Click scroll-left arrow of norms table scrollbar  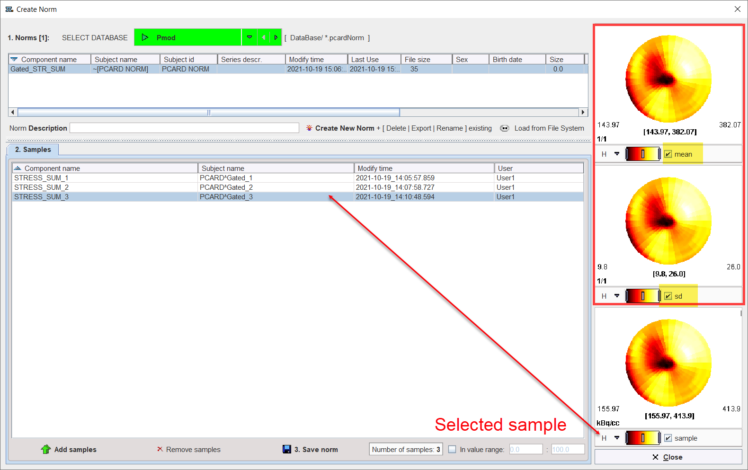[13, 112]
